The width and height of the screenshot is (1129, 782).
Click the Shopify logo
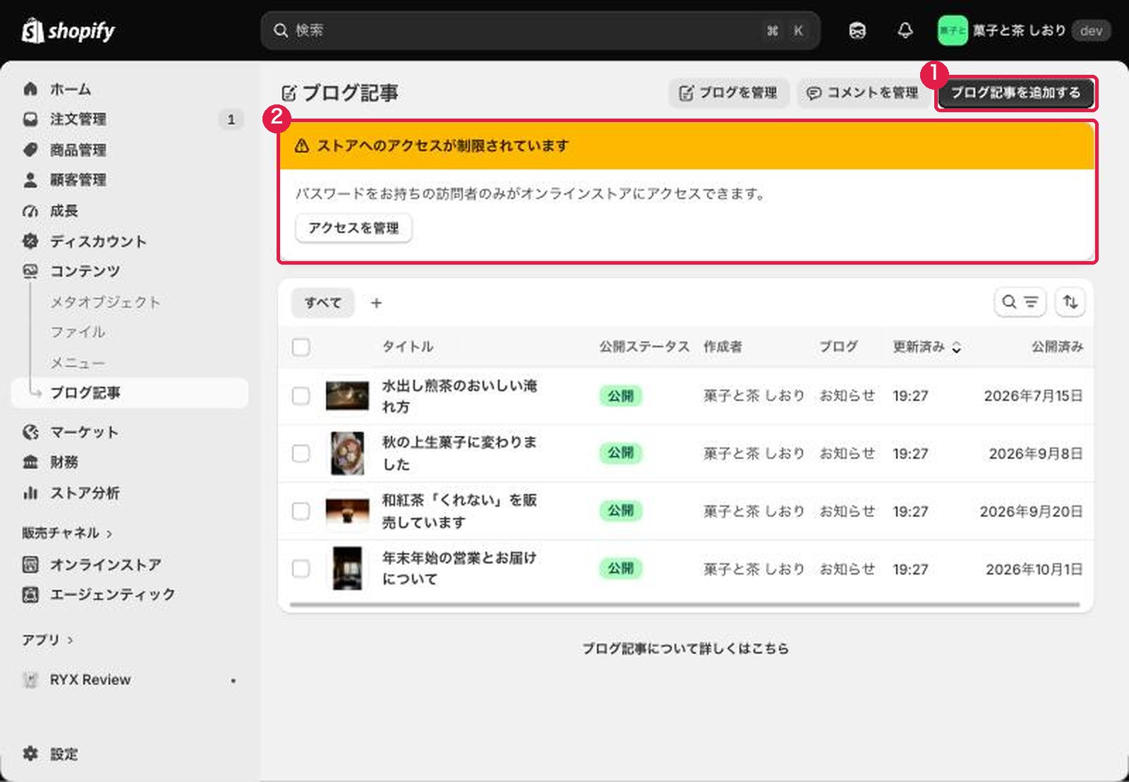coord(68,30)
